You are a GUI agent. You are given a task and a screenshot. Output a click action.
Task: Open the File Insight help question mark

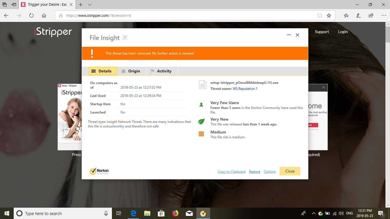point(125,38)
